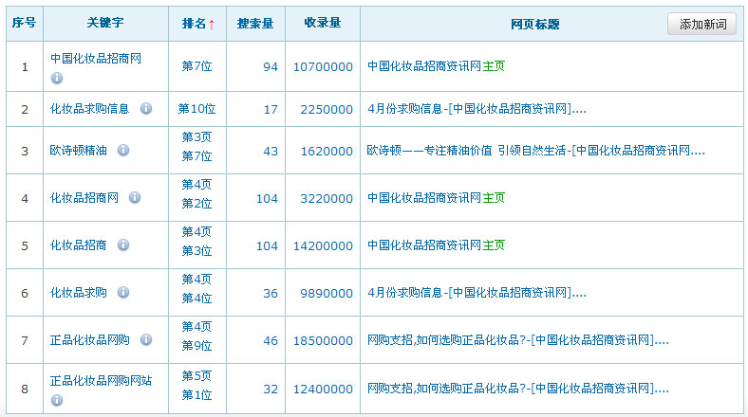Click info icon under 中国化妆品招商网 keyword
The width and height of the screenshot is (748, 417).
57,78
